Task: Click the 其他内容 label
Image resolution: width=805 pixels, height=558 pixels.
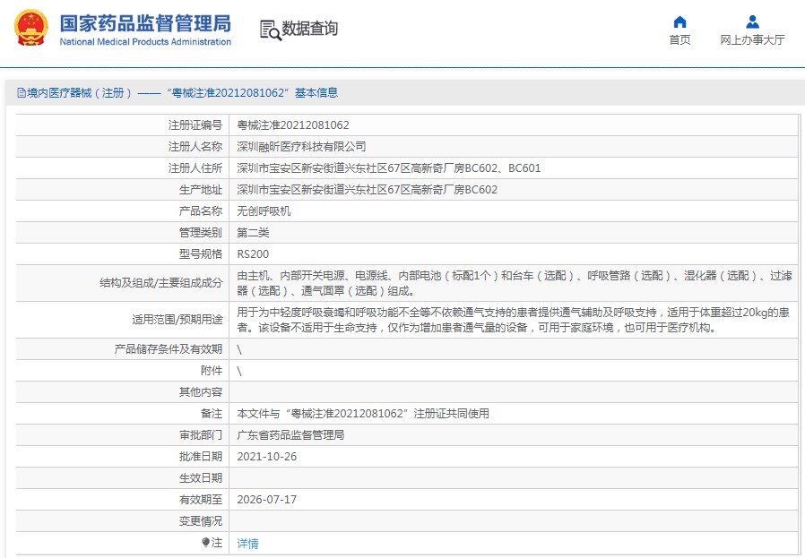Action: 201,392
